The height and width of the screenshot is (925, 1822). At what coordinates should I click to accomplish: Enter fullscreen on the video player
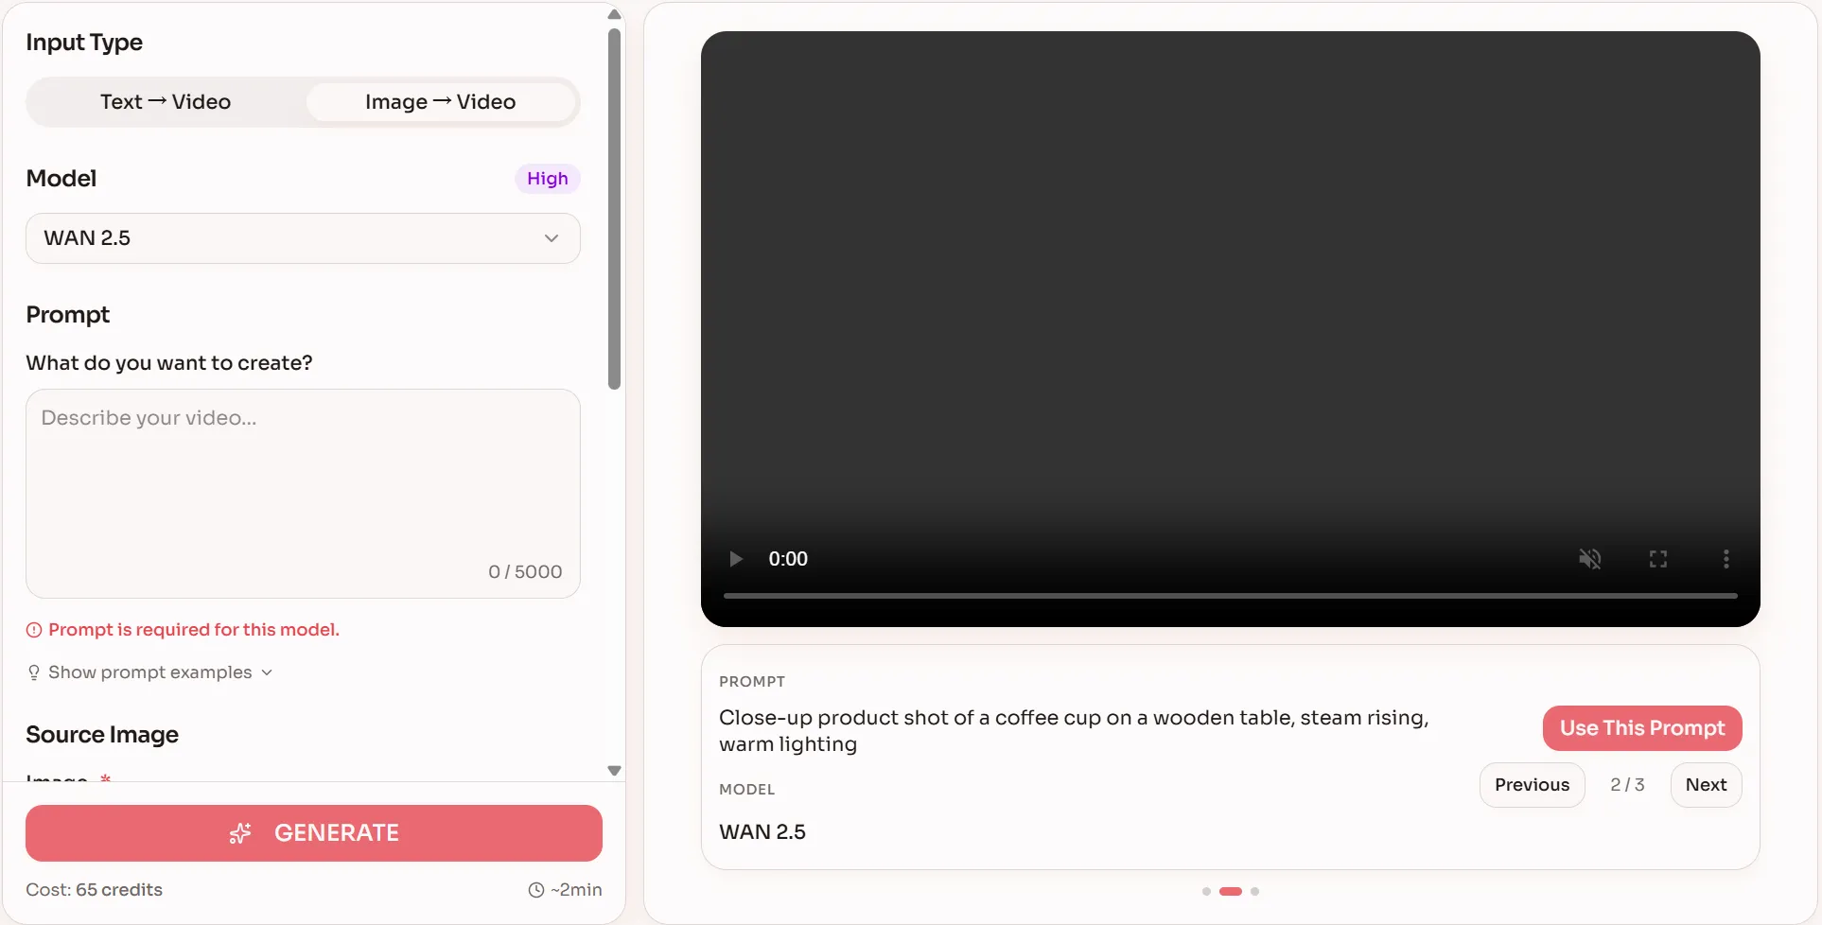click(x=1656, y=558)
